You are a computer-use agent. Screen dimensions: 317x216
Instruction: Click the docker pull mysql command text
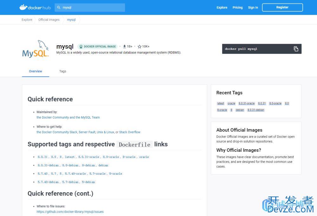[241, 49]
